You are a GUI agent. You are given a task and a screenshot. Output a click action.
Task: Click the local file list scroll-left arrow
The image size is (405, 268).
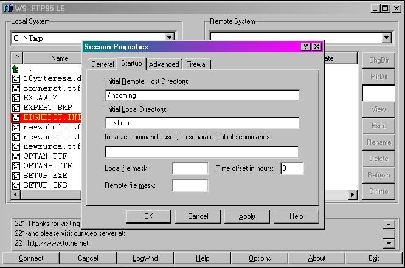click(15, 194)
